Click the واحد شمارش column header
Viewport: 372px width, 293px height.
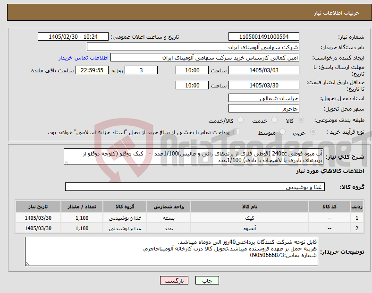tap(169, 207)
